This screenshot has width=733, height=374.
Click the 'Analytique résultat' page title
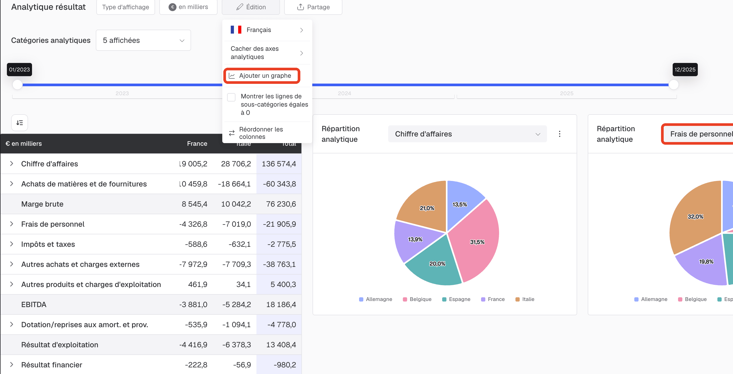[x=48, y=7]
